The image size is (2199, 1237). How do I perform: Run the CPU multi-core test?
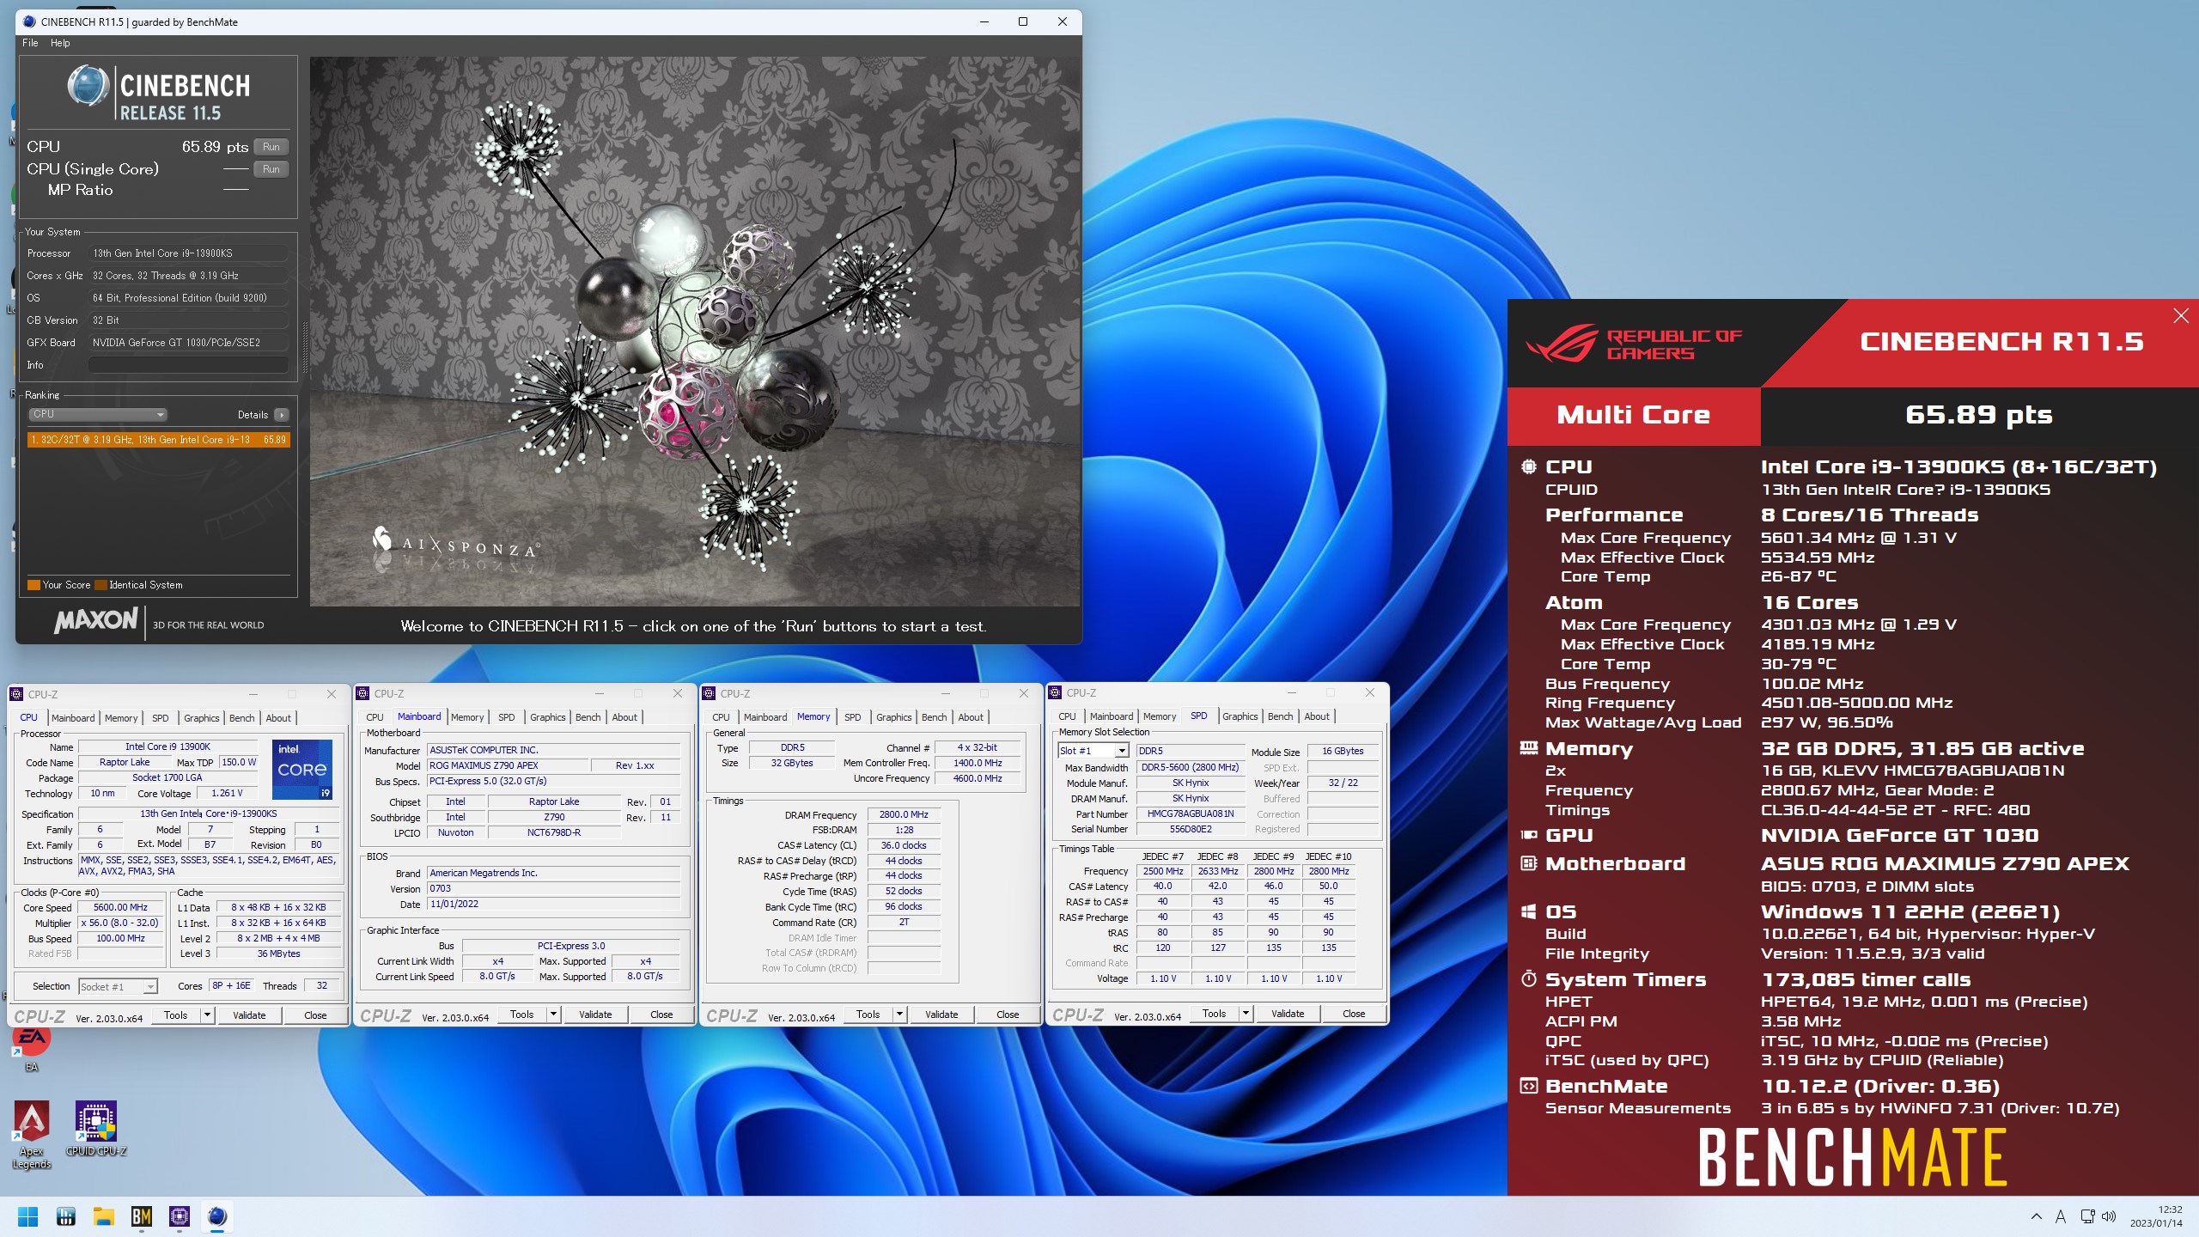coord(271,147)
